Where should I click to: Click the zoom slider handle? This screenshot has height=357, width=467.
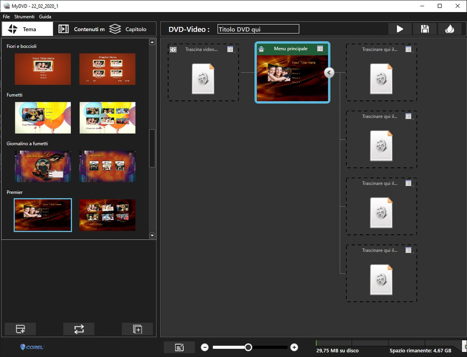248,347
